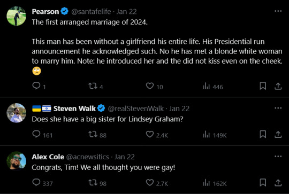Bookmark Steven Walk's Lindsey Graham tweet
Screen dimensions: 289x194
point(263,134)
